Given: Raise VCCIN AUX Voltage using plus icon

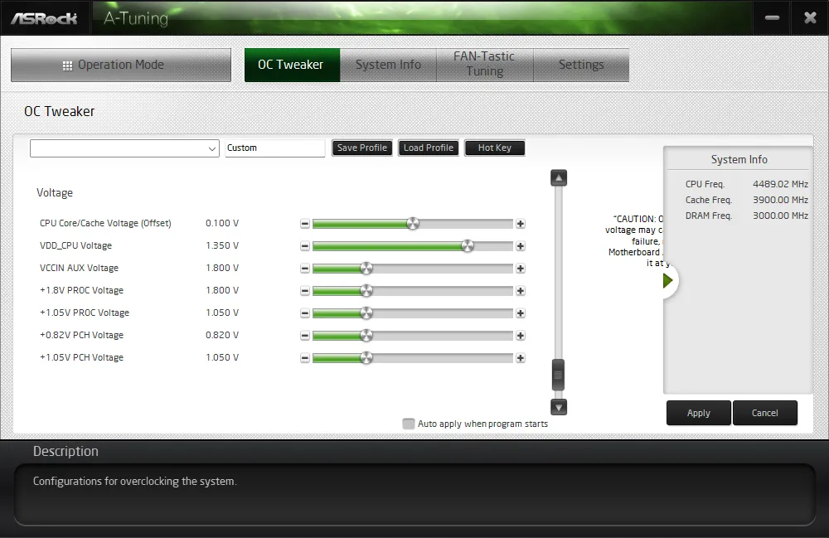Looking at the screenshot, I should coord(521,269).
